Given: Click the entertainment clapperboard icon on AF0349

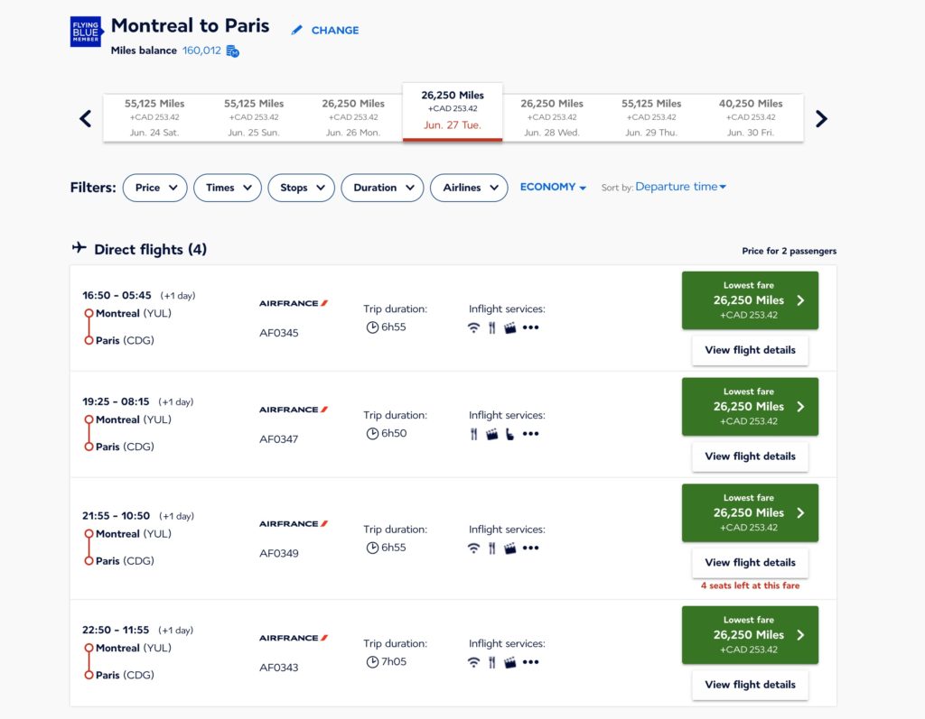Looking at the screenshot, I should [510, 547].
